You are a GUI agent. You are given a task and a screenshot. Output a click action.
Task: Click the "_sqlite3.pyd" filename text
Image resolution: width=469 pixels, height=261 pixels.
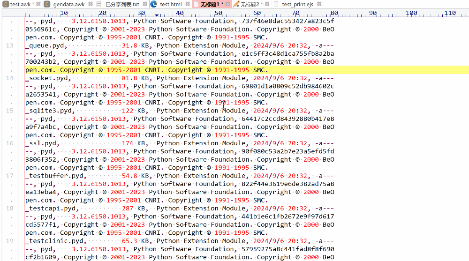point(48,111)
